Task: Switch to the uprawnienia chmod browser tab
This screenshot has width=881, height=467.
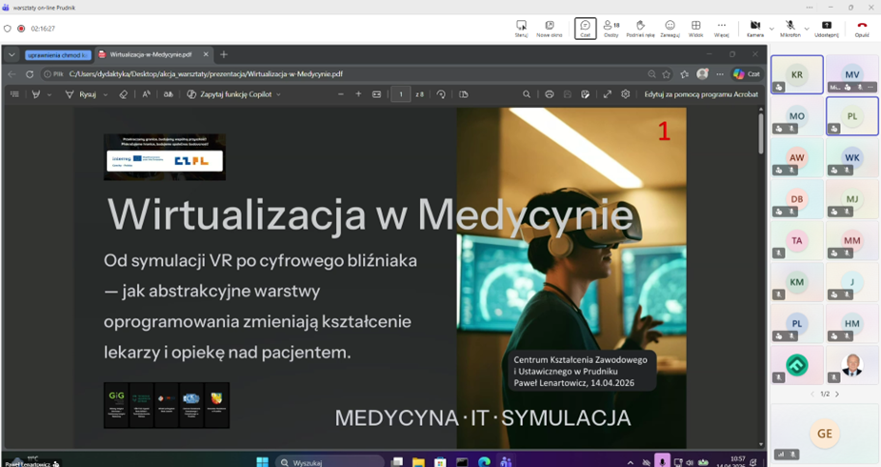Action: click(57, 55)
